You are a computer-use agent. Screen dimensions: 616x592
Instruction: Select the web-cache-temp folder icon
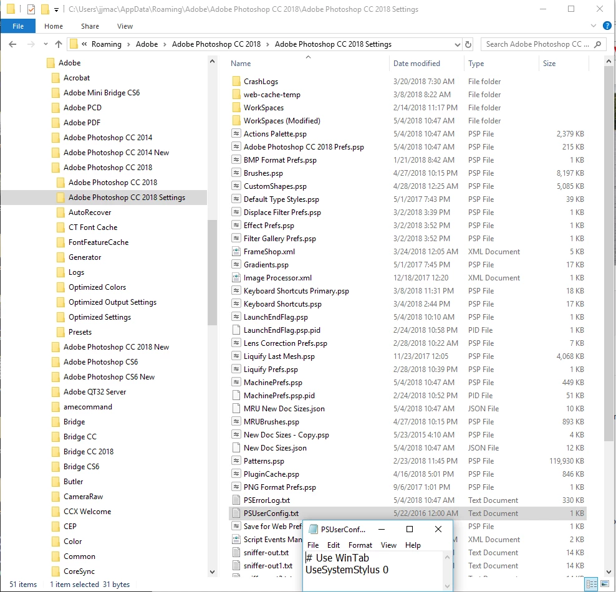click(236, 95)
